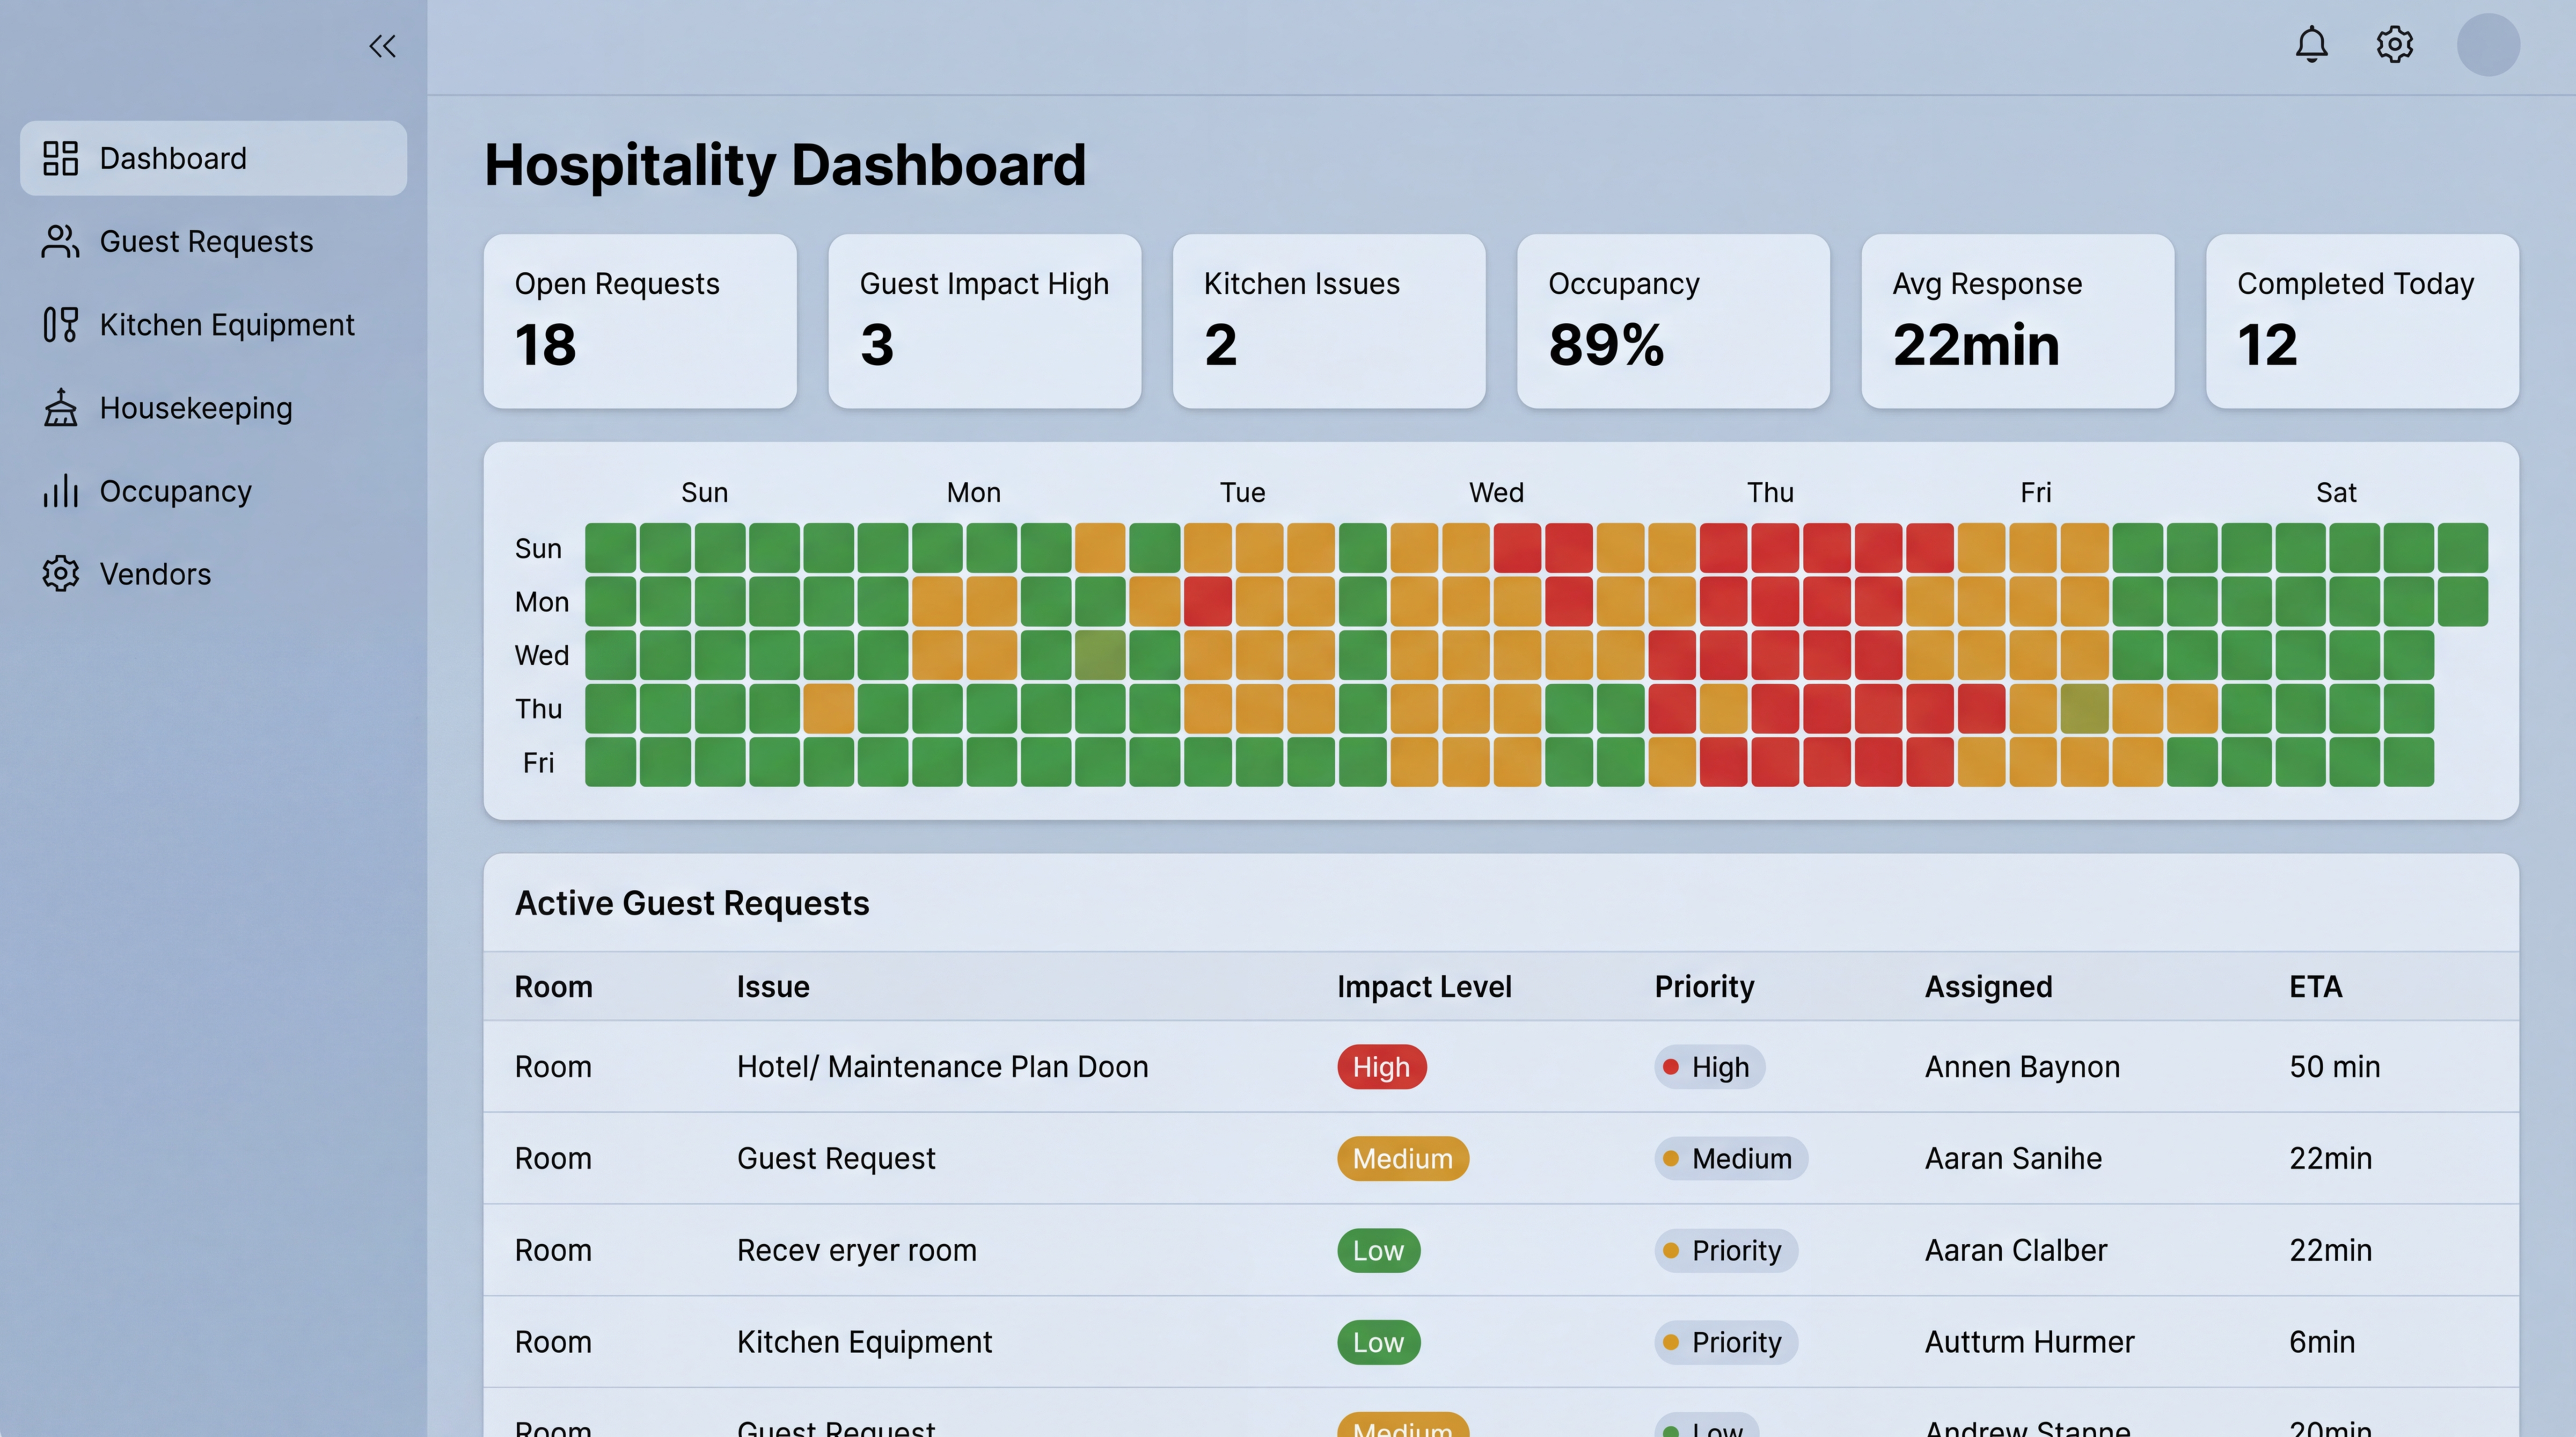Click the Medium priority pill for Aaran Sanihe
The width and height of the screenshot is (2576, 1437).
click(x=1730, y=1158)
